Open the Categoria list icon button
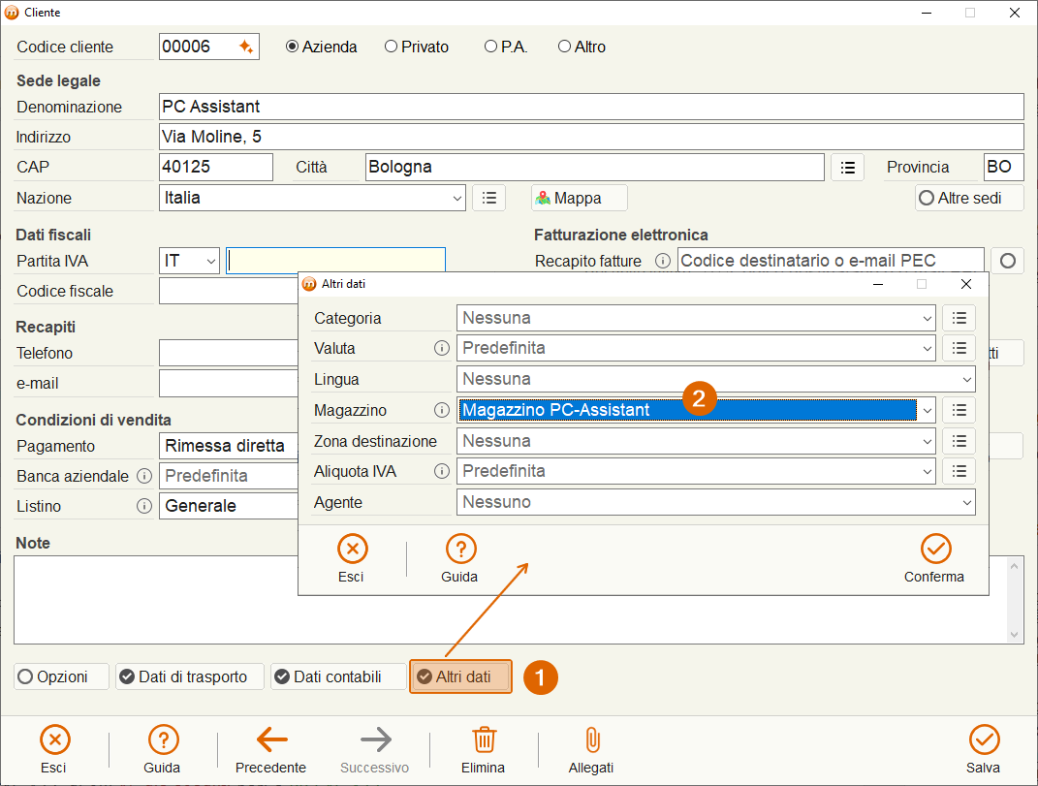This screenshot has height=786, width=1038. pos(959,318)
